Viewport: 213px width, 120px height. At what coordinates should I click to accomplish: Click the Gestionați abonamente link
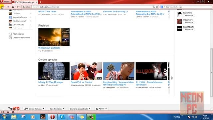[x=21, y=38]
